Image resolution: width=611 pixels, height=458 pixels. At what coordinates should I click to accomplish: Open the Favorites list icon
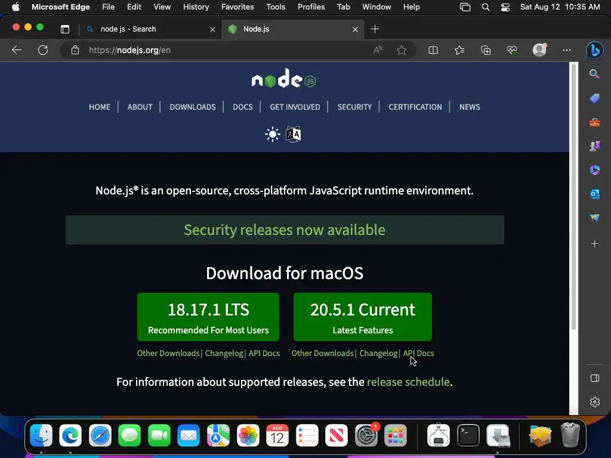pos(459,50)
